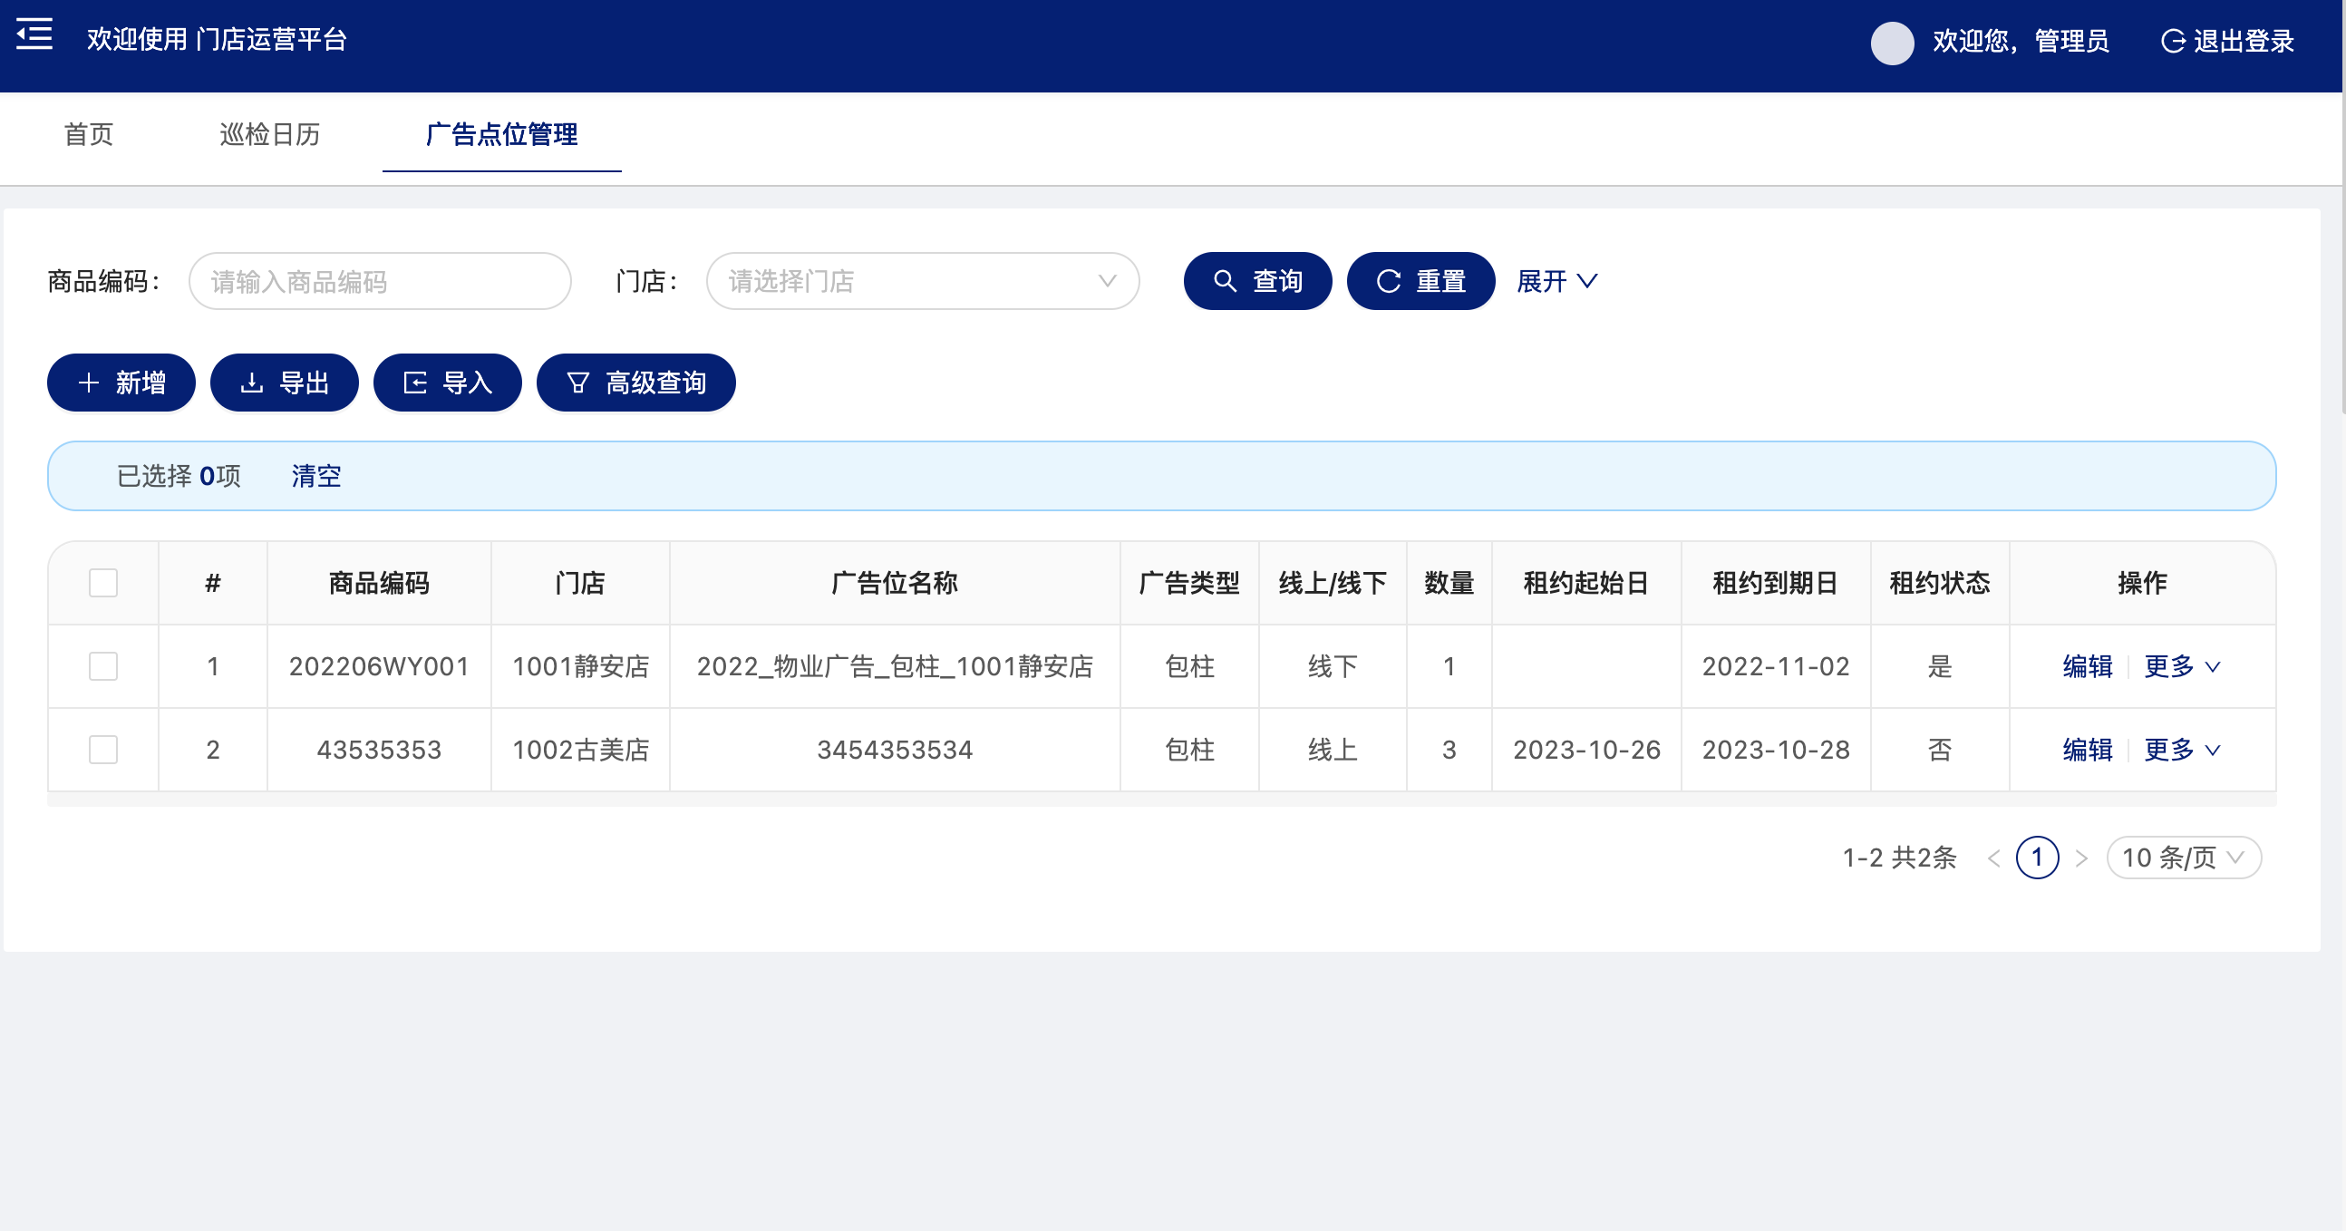Open 10 条/页 page size dropdown
Screen dimensions: 2346x1231
click(2184, 858)
